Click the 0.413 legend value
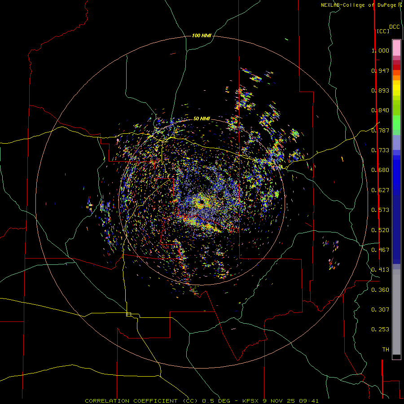 coord(380,270)
